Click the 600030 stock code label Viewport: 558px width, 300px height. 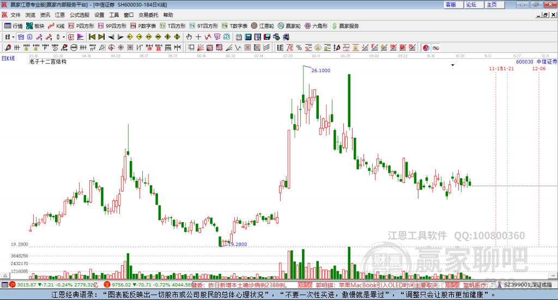(x=525, y=62)
